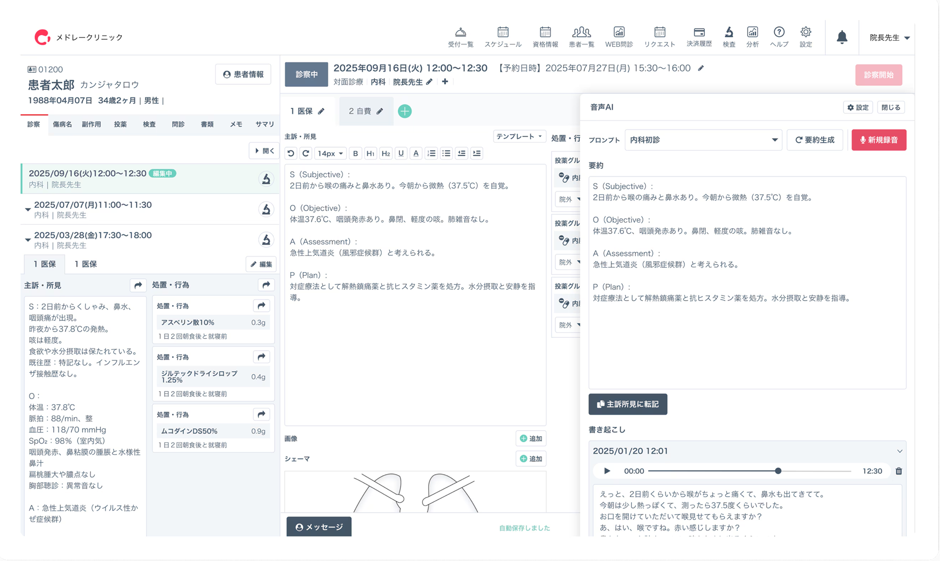Delete recording with the trash icon
940x561 pixels.
tap(898, 471)
